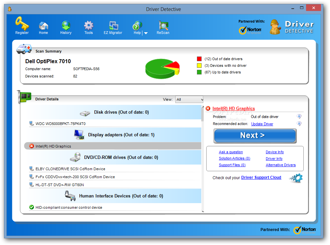Click the Next > button
The height and width of the screenshot is (245, 330).
click(255, 136)
